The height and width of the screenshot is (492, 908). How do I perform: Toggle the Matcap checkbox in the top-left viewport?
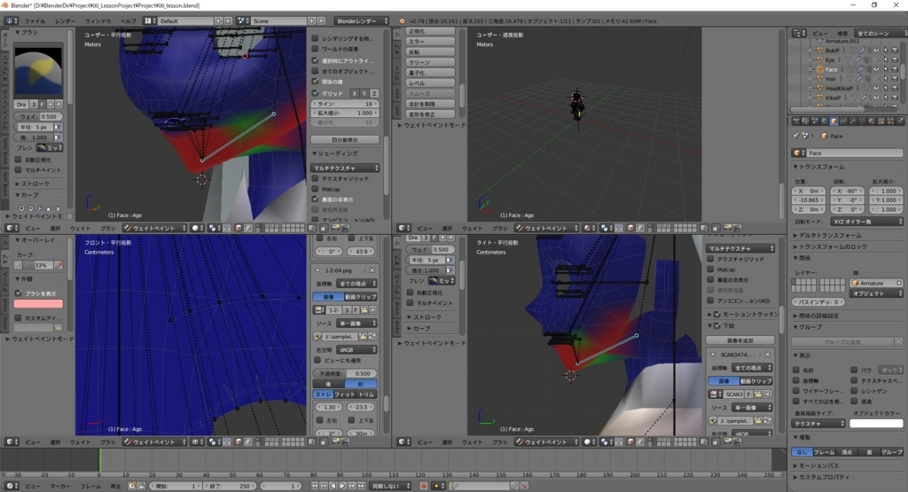[x=315, y=190]
